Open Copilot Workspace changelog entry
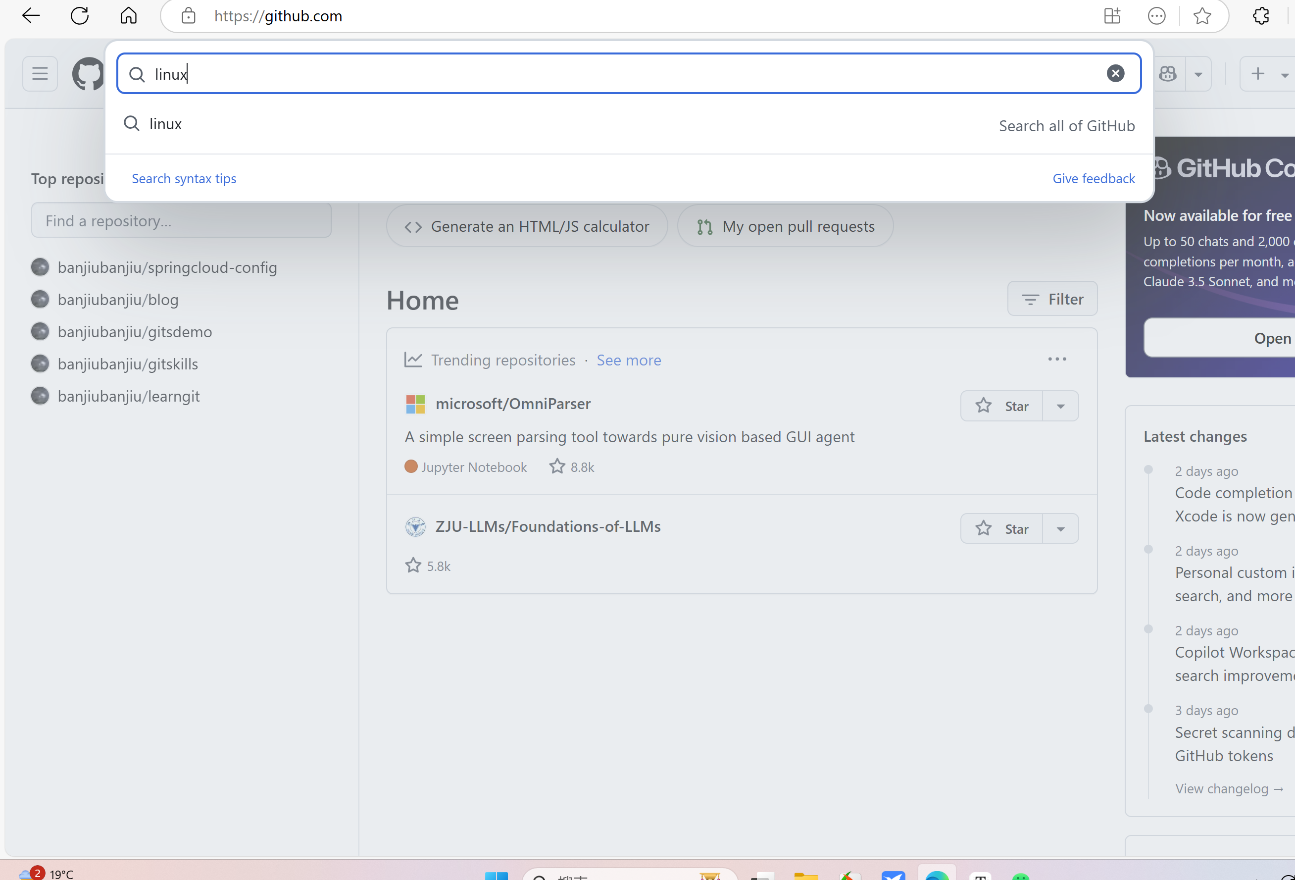The height and width of the screenshot is (880, 1295). (x=1235, y=664)
